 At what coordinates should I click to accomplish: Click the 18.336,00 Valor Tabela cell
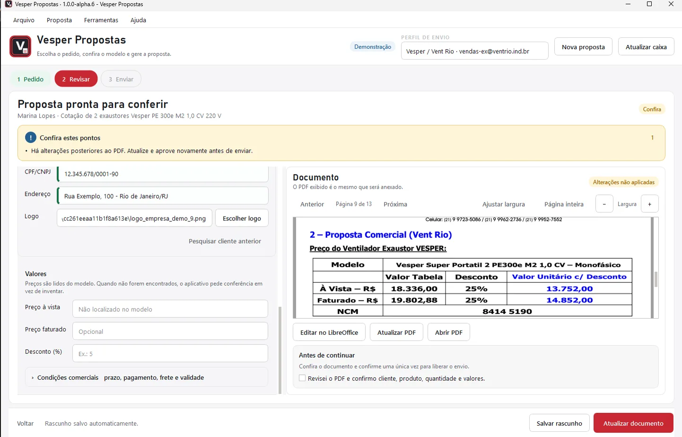414,288
